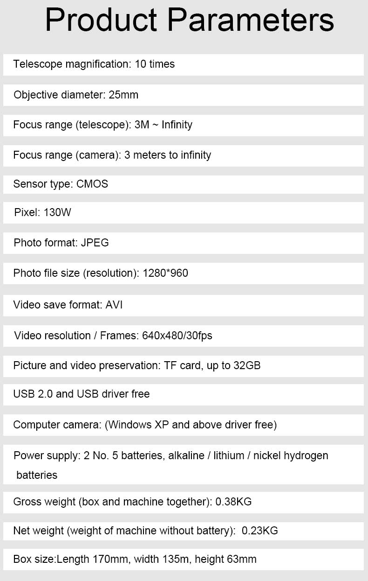Image resolution: width=368 pixels, height=581 pixels.
Task: Click the Power supply batteries row
Action: pos(184,465)
